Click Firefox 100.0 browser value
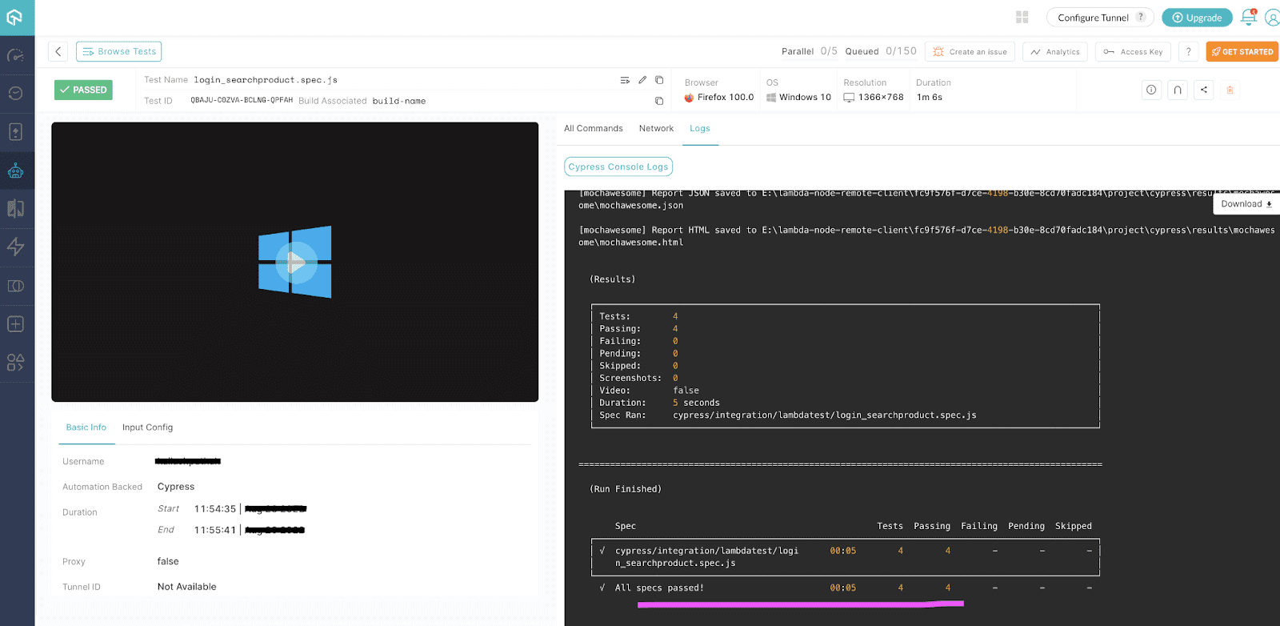Image resolution: width=1280 pixels, height=626 pixels. pyautogui.click(x=719, y=97)
